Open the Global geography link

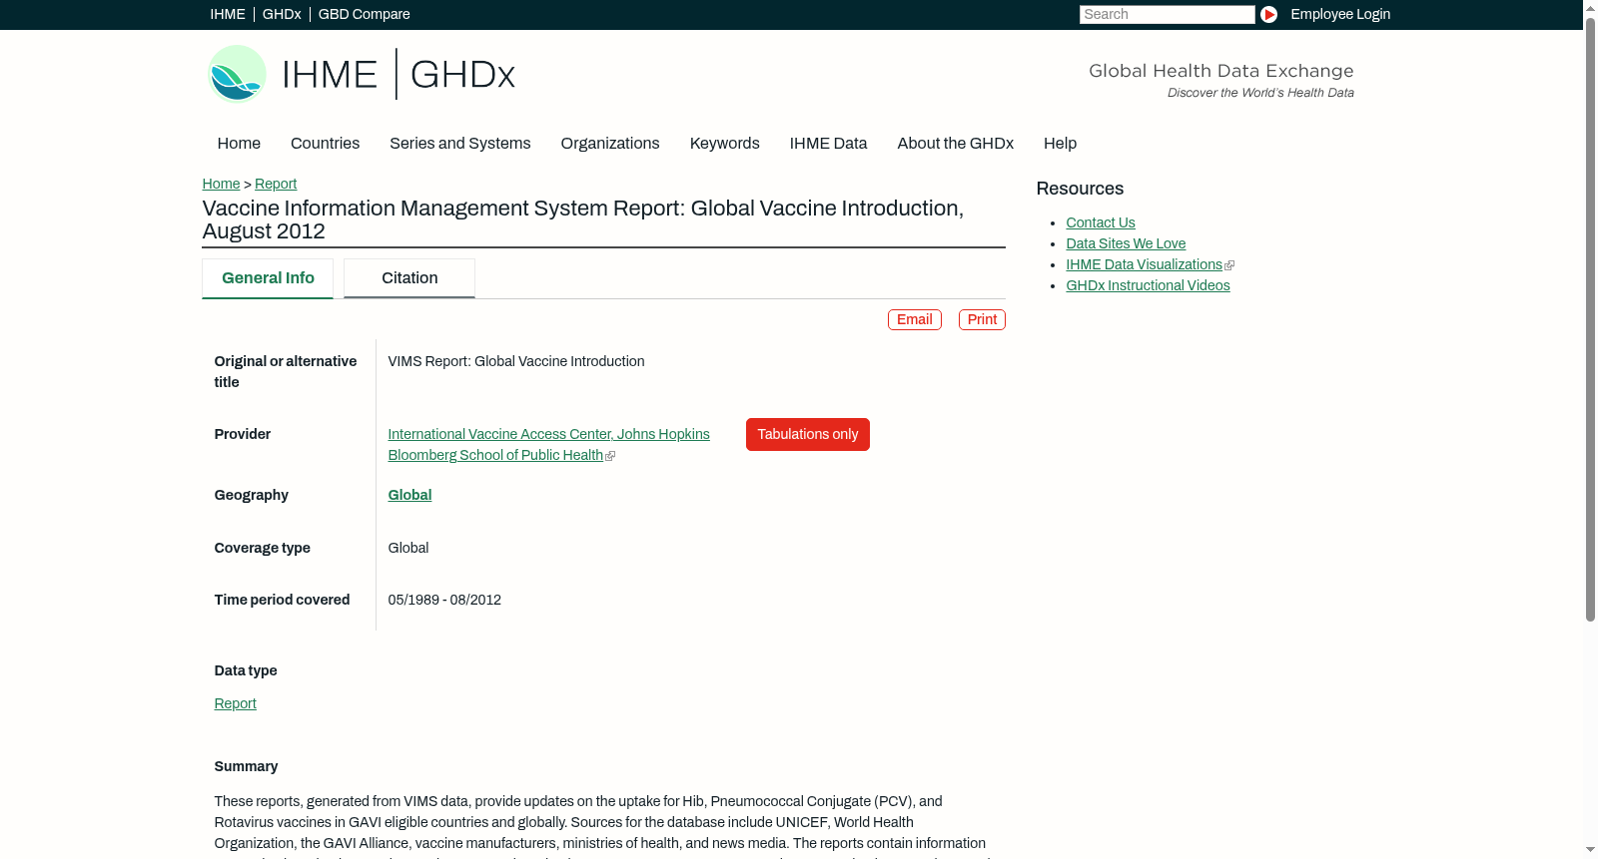tap(409, 495)
